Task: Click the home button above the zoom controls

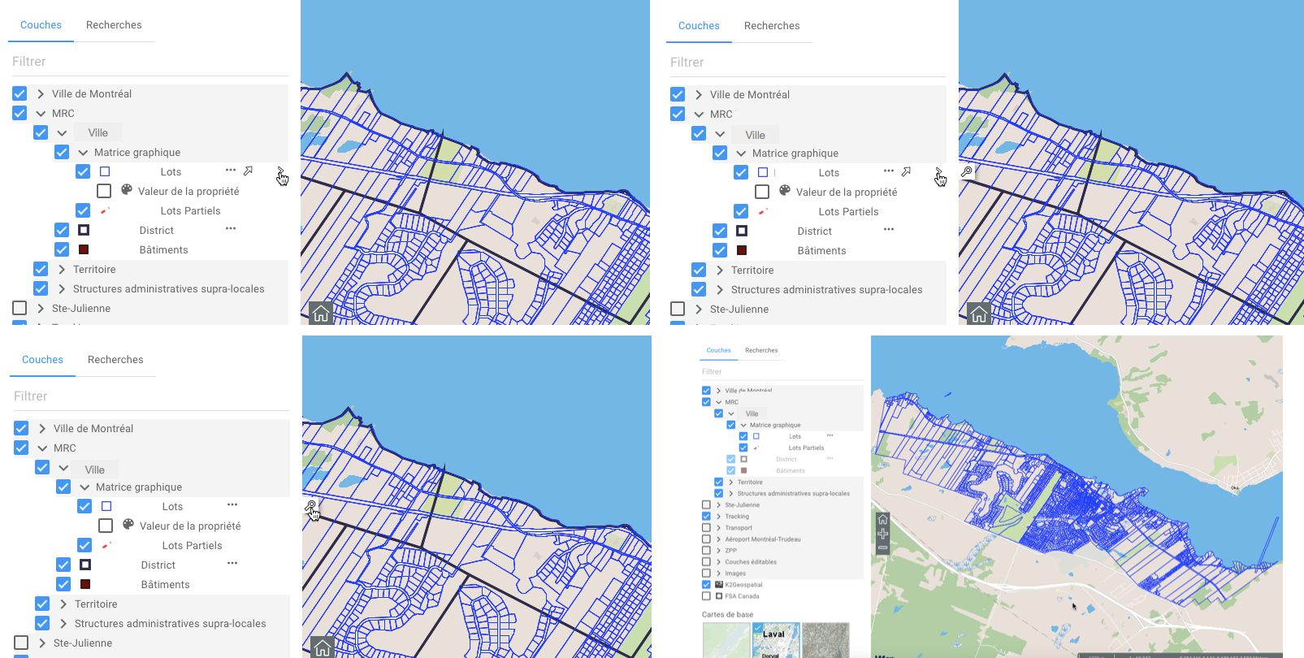Action: tap(882, 520)
